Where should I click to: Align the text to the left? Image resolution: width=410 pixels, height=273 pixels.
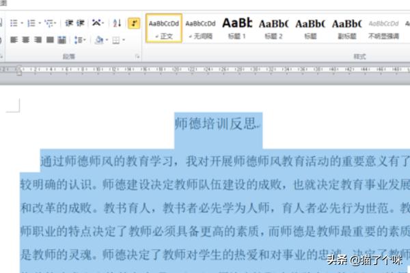(14, 40)
